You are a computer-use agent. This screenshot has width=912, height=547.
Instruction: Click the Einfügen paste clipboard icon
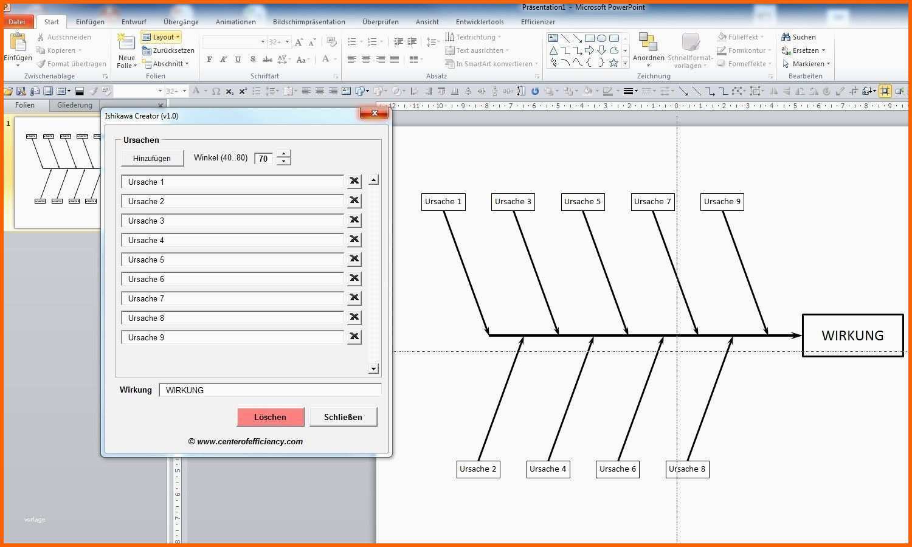pos(18,41)
